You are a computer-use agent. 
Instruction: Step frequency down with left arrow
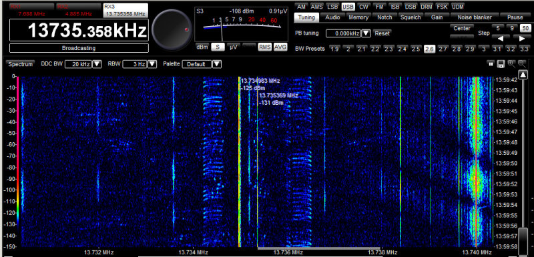click(499, 38)
